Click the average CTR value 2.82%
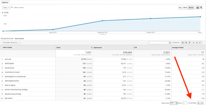The width and height of the screenshot is (206, 106). coord(167,52)
